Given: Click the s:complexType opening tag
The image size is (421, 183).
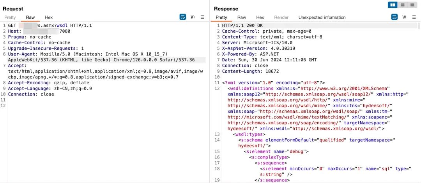Looking at the screenshot, I should (269, 157).
